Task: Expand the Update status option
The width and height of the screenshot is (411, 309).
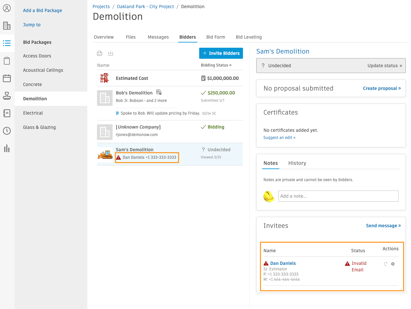Action: [x=385, y=66]
